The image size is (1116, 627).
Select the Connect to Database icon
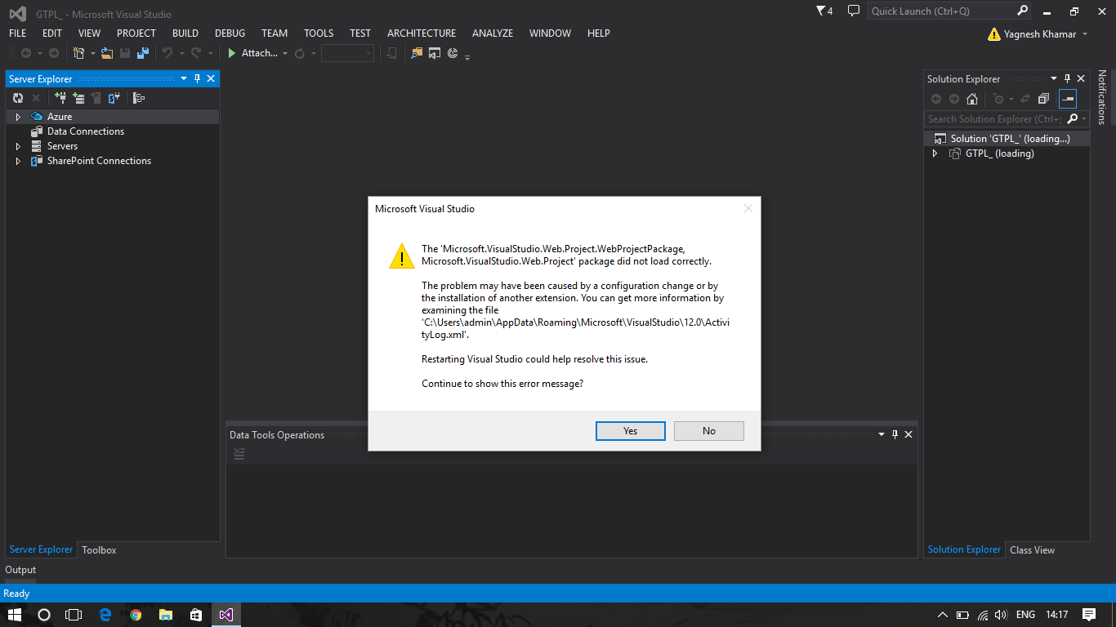61,97
